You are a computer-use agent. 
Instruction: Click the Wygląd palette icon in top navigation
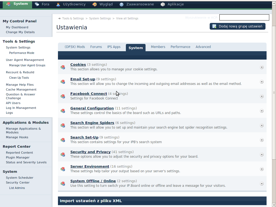coord(94,4)
